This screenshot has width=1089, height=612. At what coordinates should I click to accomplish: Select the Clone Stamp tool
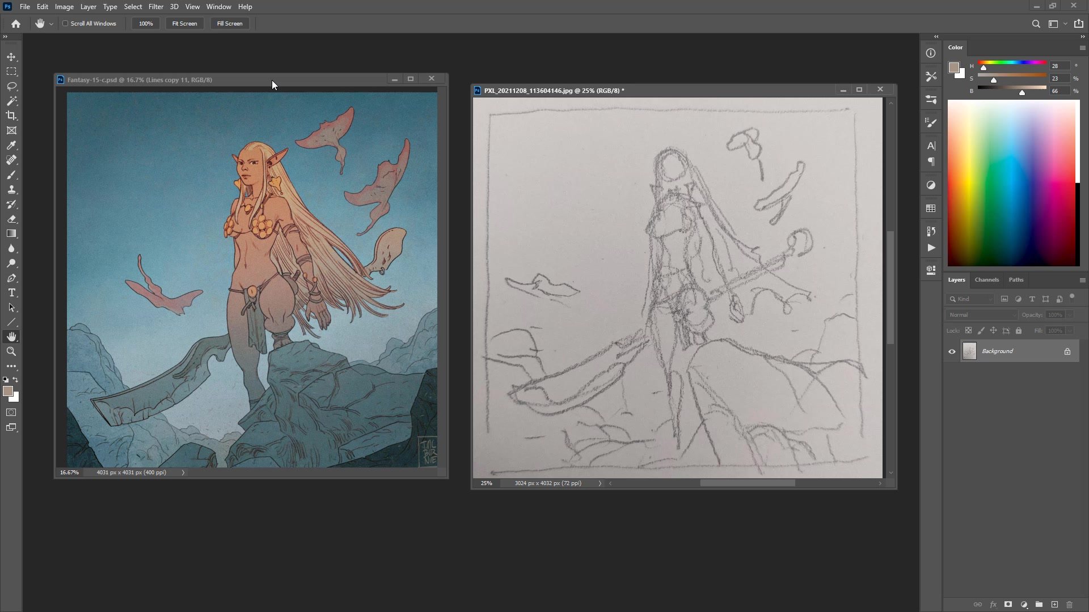click(11, 189)
